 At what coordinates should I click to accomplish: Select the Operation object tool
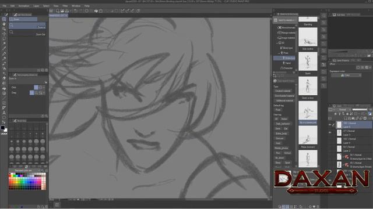pos(4,29)
